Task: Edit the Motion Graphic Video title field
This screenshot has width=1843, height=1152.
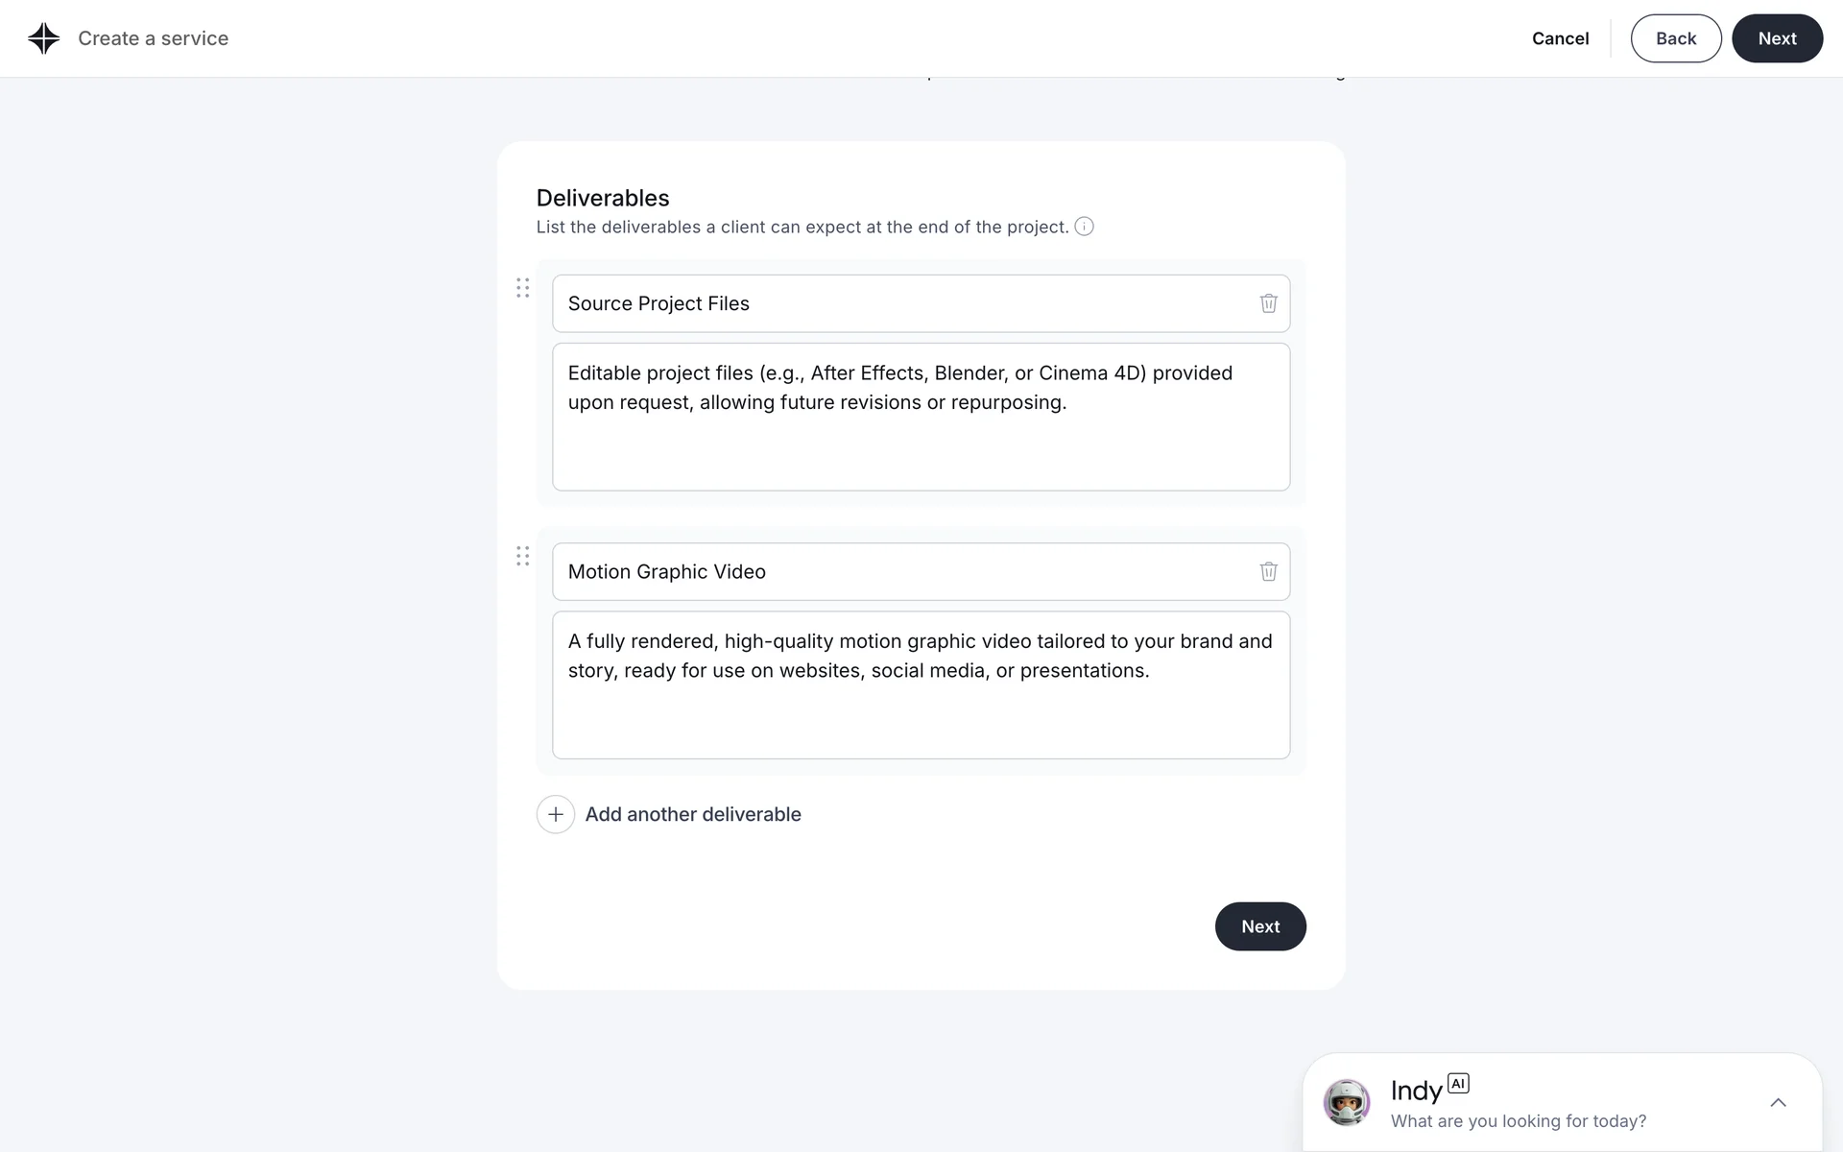Action: (902, 571)
